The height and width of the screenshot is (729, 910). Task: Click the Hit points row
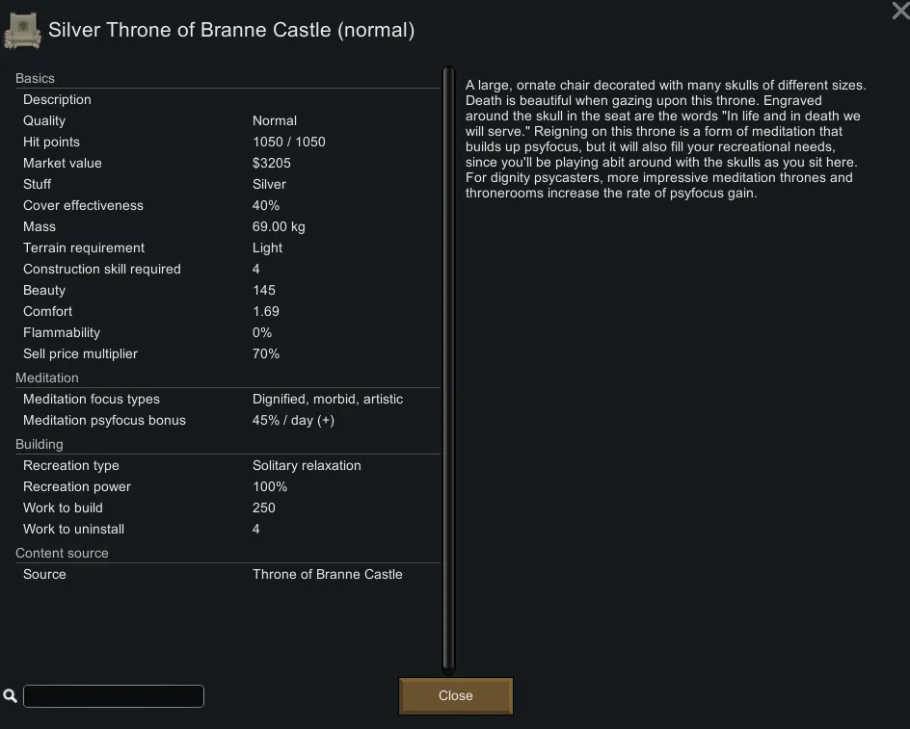[227, 142]
